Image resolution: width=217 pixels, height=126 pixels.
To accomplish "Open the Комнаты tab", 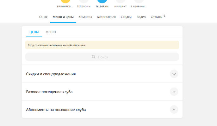I will pos(85,17).
